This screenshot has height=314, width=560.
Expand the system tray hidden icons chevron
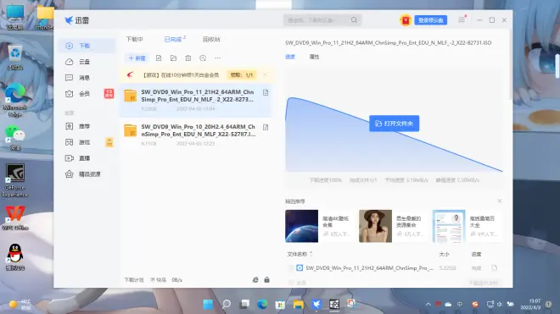coord(428,304)
